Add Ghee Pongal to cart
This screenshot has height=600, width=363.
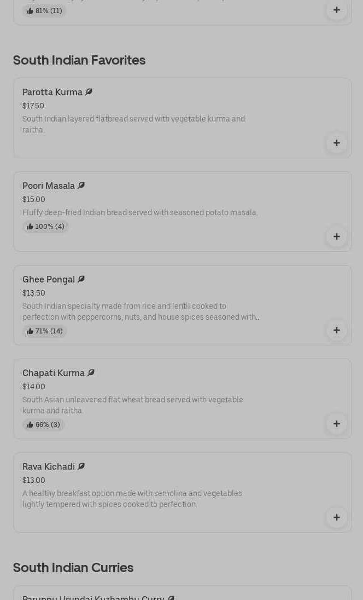[x=336, y=330]
